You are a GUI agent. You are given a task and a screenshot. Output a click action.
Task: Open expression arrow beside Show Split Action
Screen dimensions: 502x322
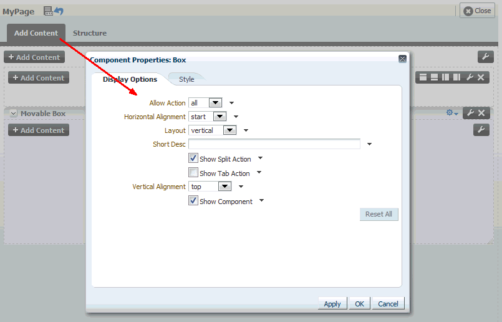point(260,158)
